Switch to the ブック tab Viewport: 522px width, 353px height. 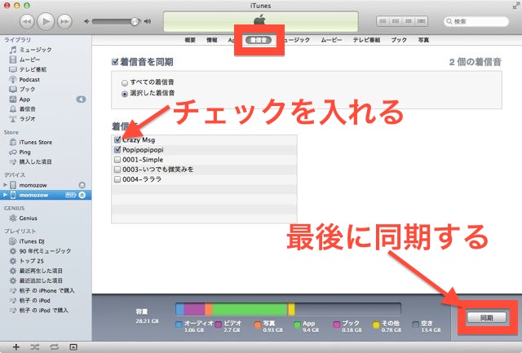point(399,40)
